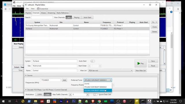
Task: Sort by Frequency column header
Action: (107, 22)
